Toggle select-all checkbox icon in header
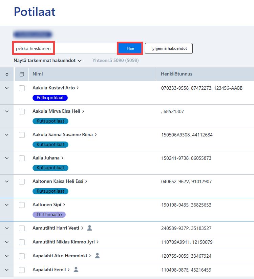Image resolution: width=254 pixels, height=279 pixels. [22, 74]
